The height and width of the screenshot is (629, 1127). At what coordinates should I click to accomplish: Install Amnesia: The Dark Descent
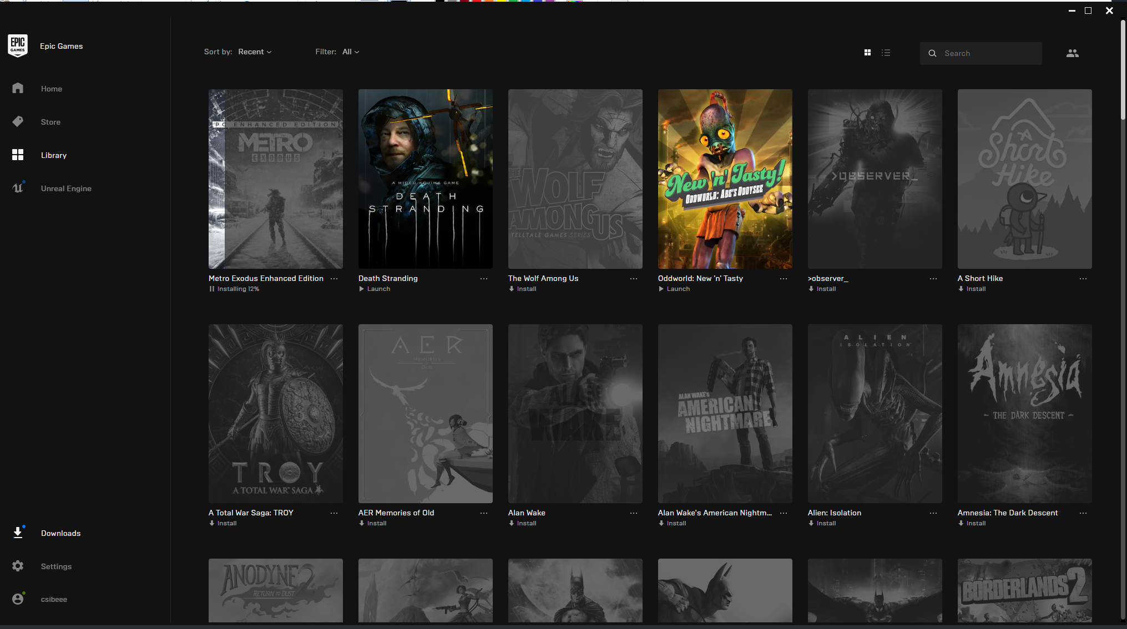972,523
